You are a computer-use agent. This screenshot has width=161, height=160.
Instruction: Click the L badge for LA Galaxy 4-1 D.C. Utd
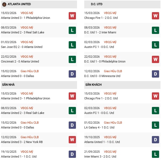click(x=155, y=125)
